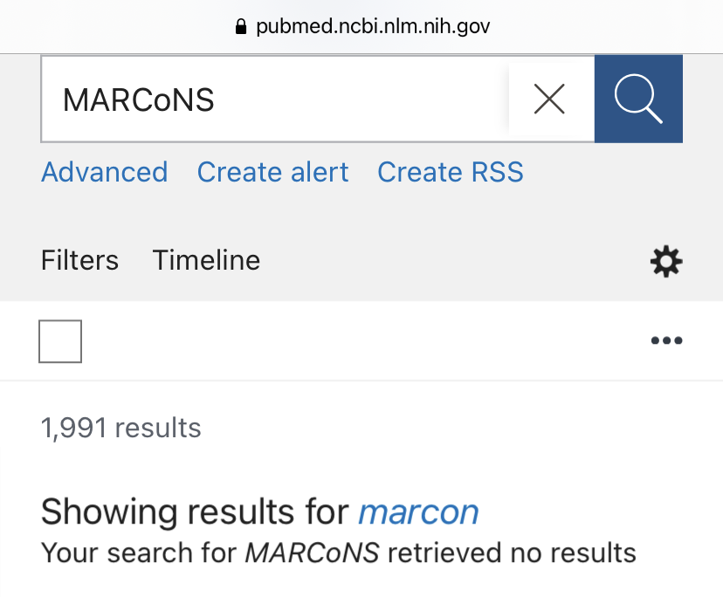This screenshot has height=597, width=723.
Task: Click the browser address bar area
Action: [x=361, y=26]
